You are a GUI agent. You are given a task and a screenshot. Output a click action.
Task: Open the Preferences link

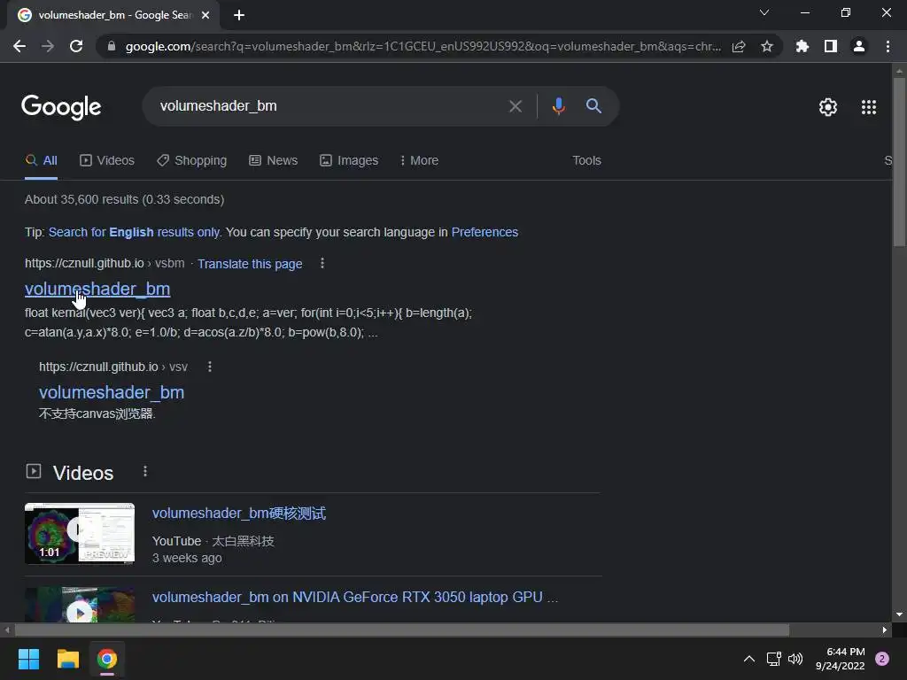tap(485, 233)
